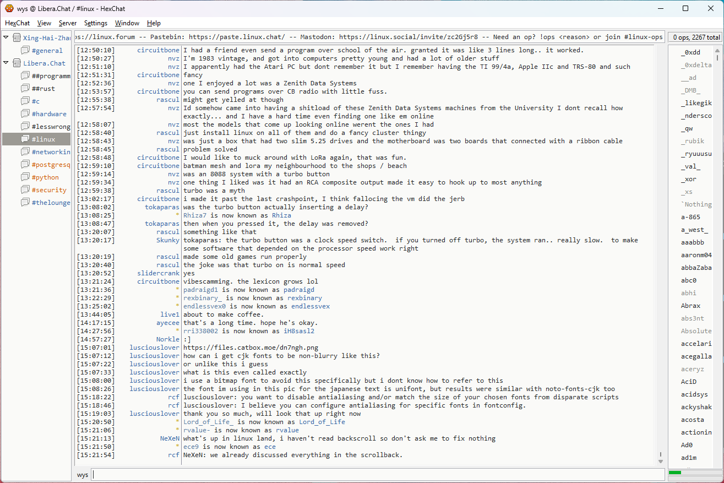Open the Server menu
The width and height of the screenshot is (724, 483).
pyautogui.click(x=68, y=23)
